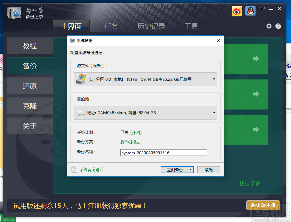Click the 备份方案 label
291x222 pixels.
pyautogui.click(x=86, y=142)
